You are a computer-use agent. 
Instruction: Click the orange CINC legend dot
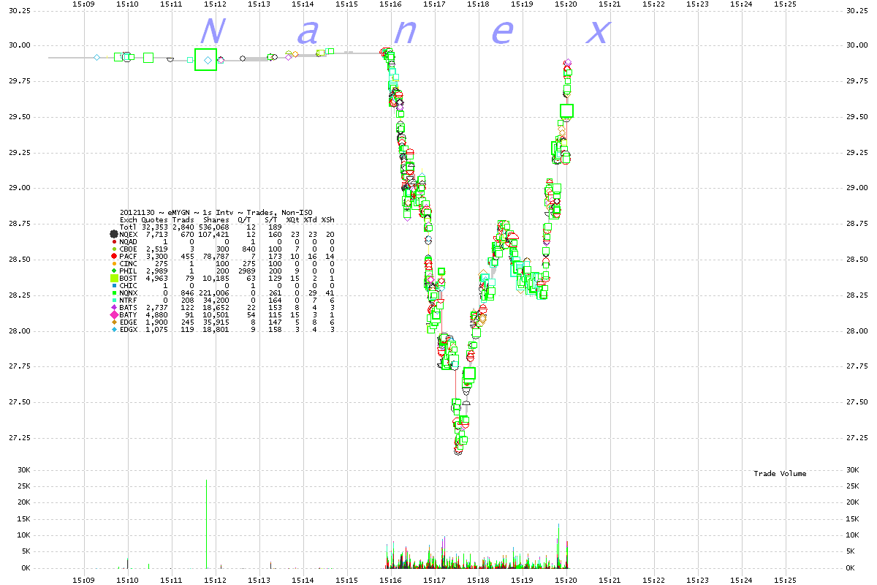(x=113, y=264)
